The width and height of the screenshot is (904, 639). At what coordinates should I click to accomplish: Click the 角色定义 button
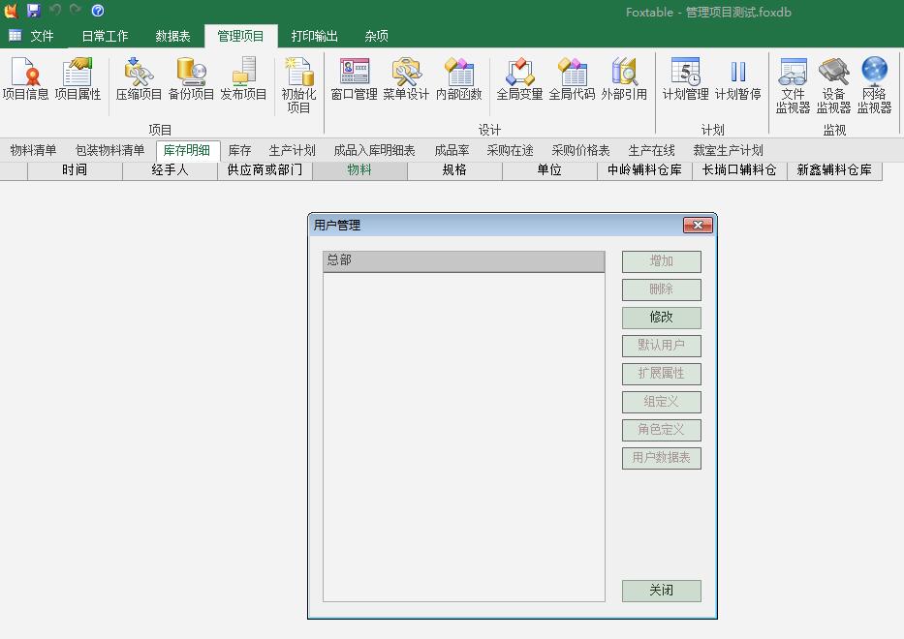pos(661,429)
